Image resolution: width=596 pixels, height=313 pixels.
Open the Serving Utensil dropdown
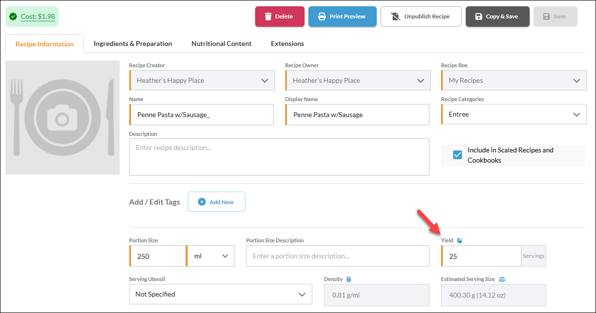221,294
